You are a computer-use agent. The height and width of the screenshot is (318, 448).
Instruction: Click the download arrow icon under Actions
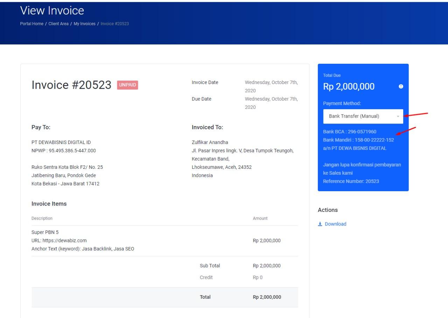320,224
